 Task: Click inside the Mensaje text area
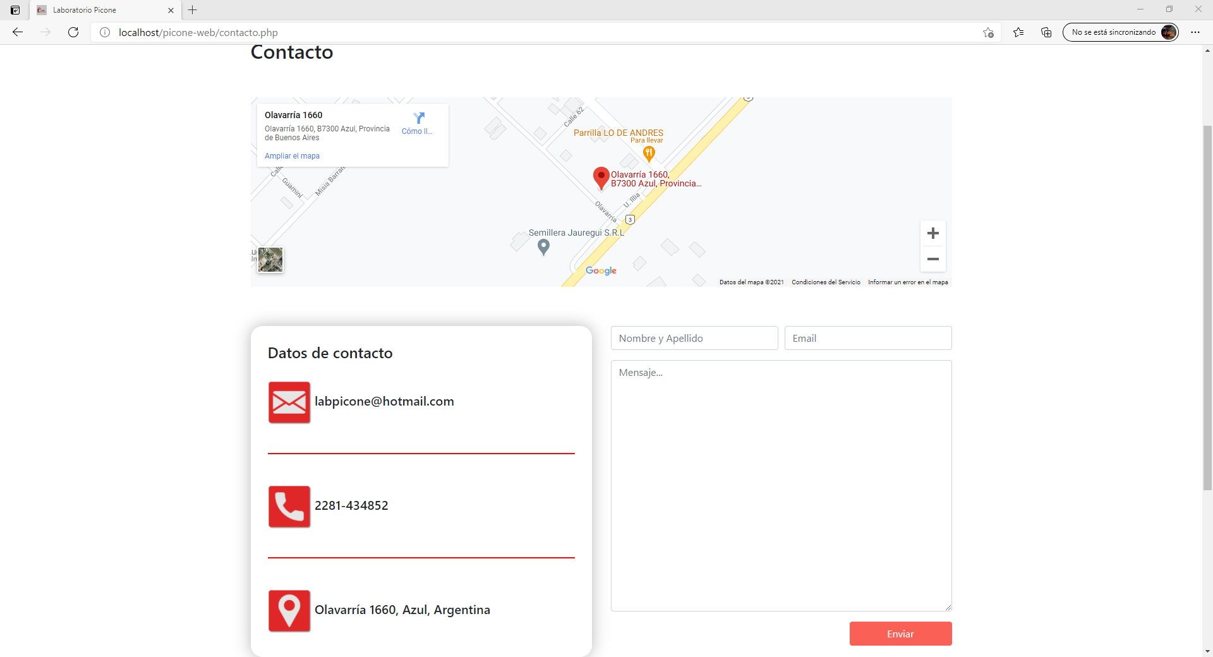(x=781, y=485)
